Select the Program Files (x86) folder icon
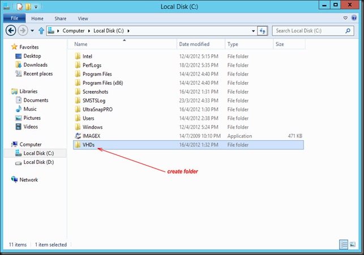The width and height of the screenshot is (364, 255). [78, 83]
